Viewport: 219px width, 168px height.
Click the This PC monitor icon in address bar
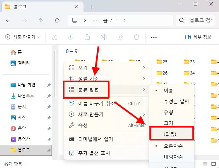(x=75, y=20)
